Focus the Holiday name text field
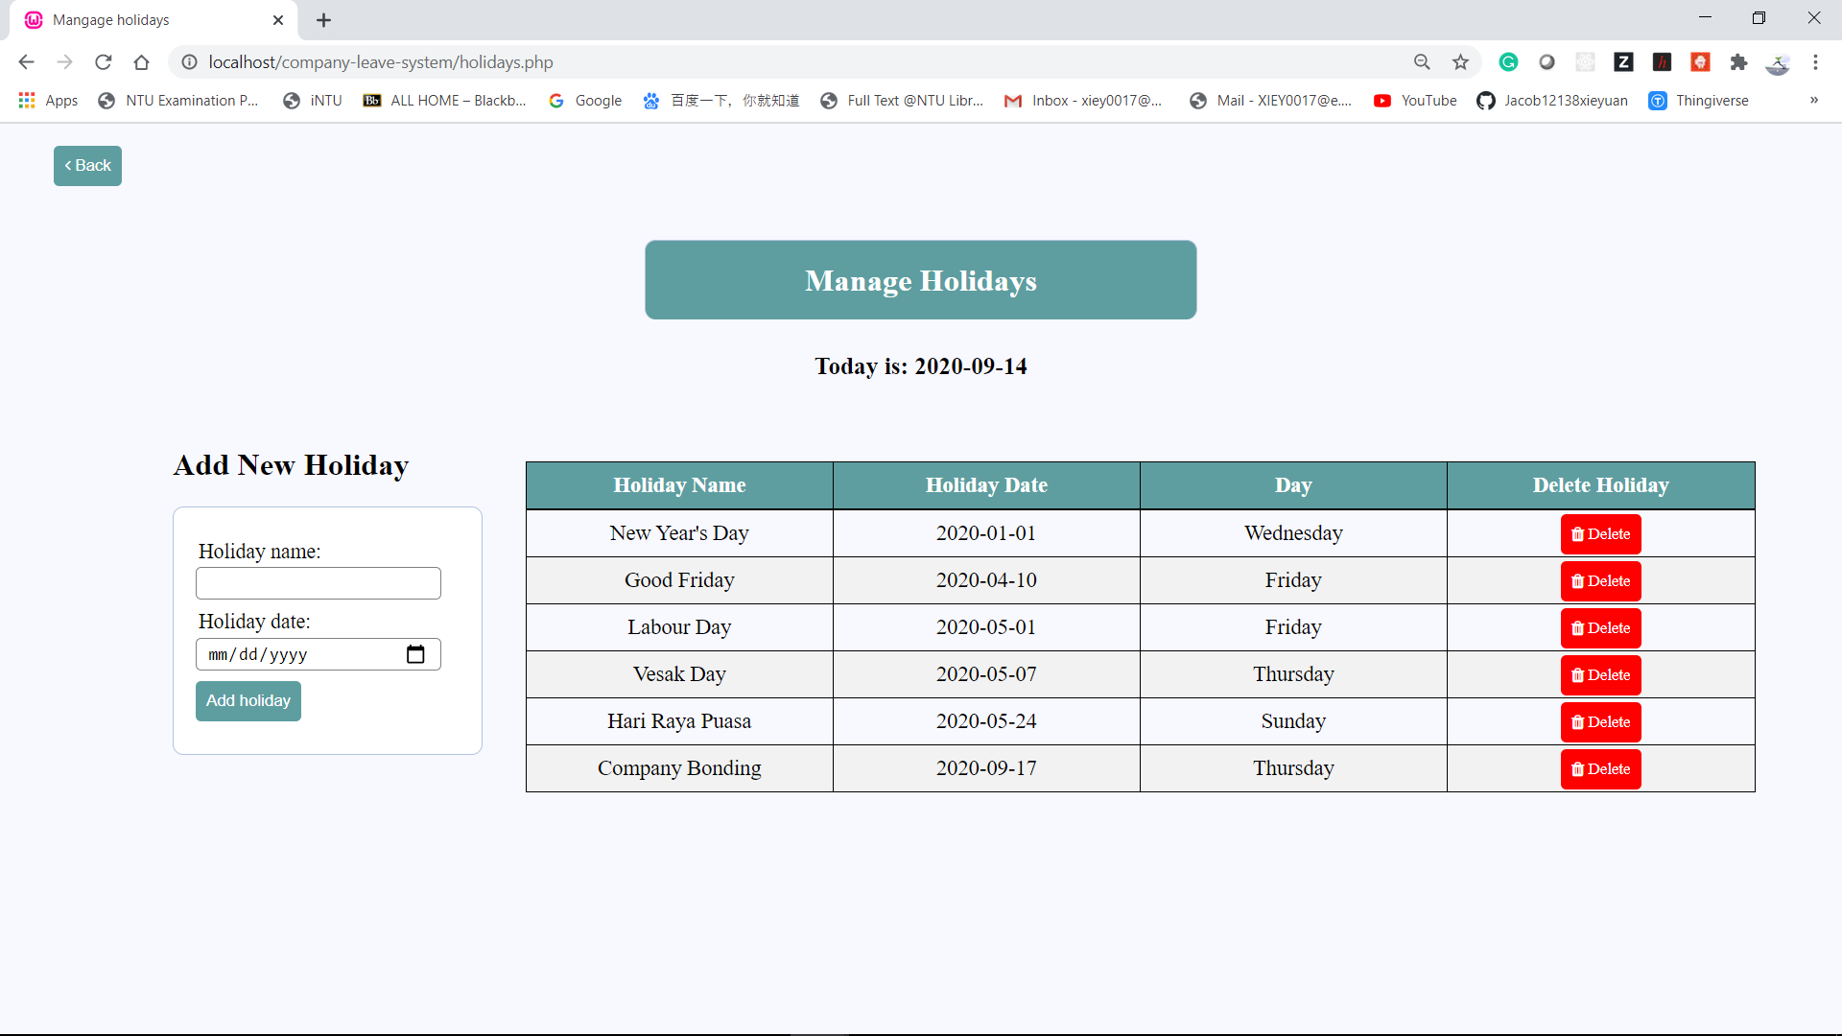The width and height of the screenshot is (1842, 1036). [319, 583]
